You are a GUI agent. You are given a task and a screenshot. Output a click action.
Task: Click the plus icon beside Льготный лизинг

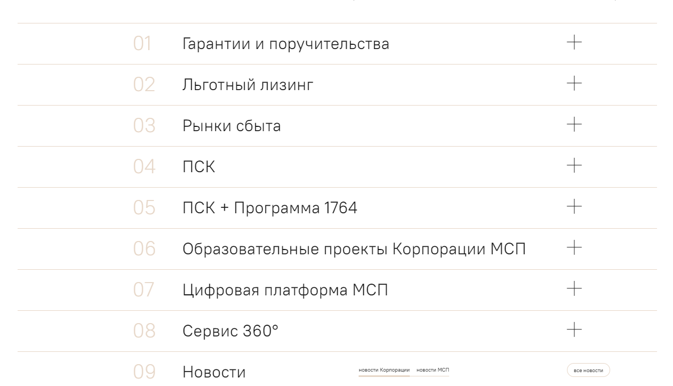coord(573,84)
